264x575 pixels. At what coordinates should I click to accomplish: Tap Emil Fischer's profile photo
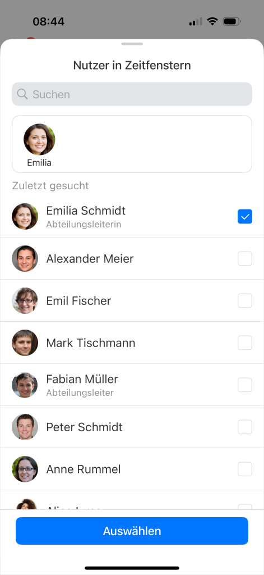coord(25,301)
